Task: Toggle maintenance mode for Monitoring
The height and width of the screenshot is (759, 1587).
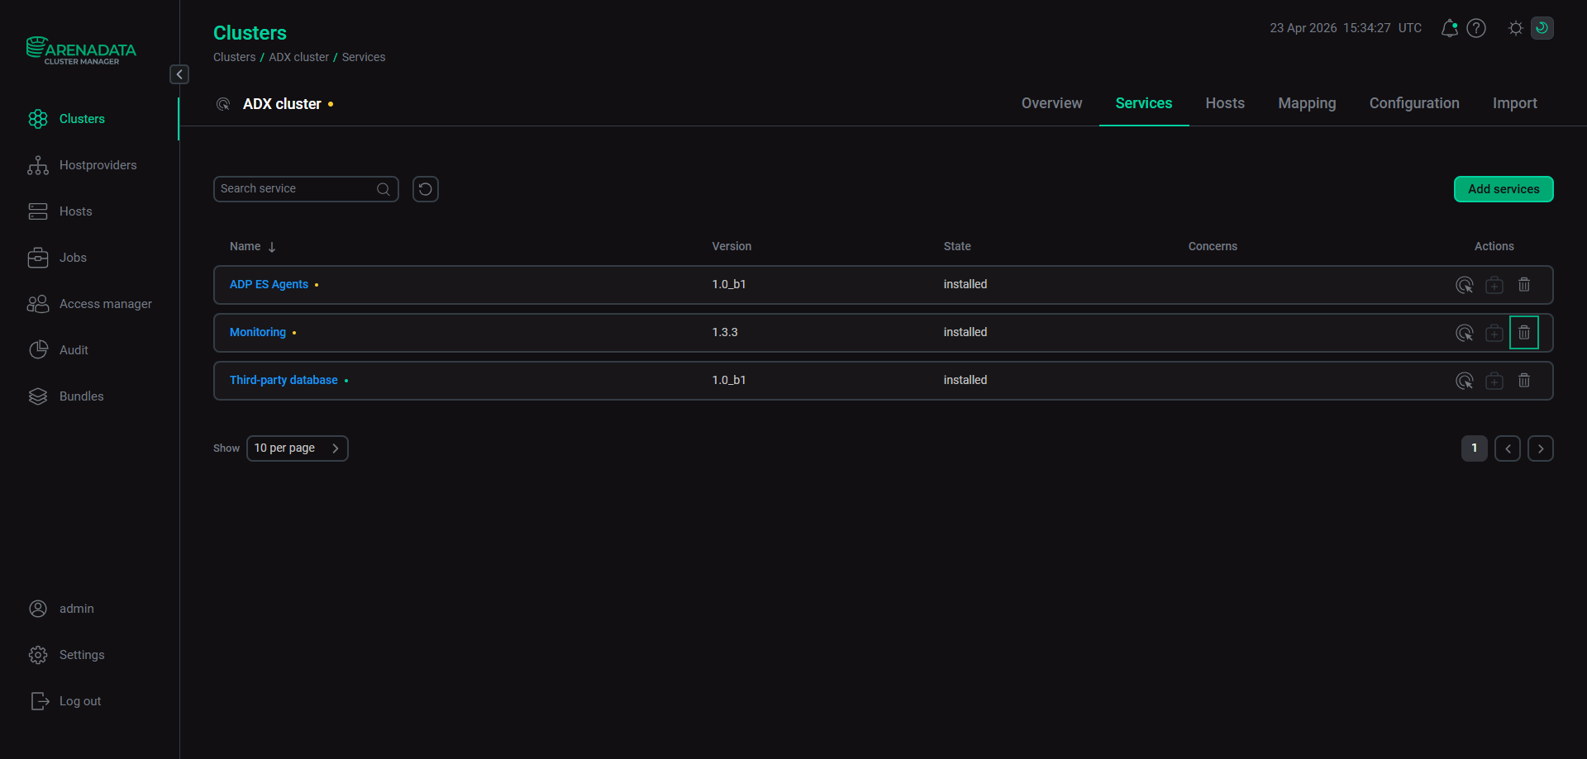Action: tap(1494, 333)
